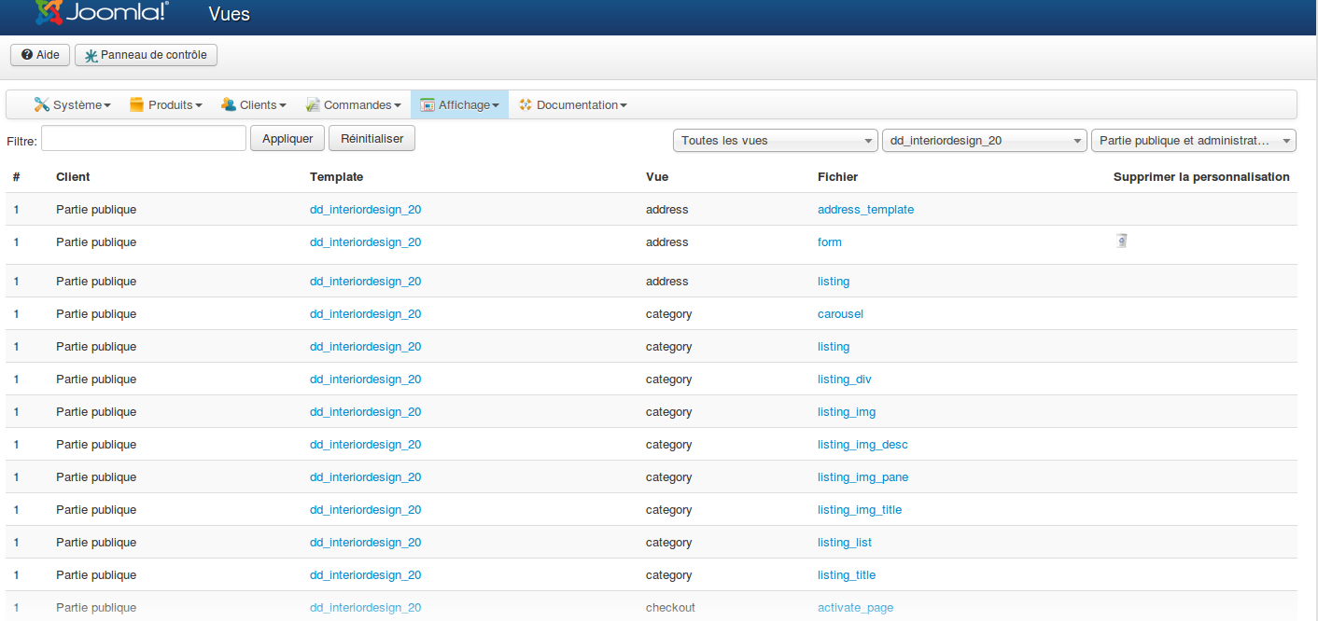
Task: Click 'Partie publique' in activate_page row
Action: point(96,608)
